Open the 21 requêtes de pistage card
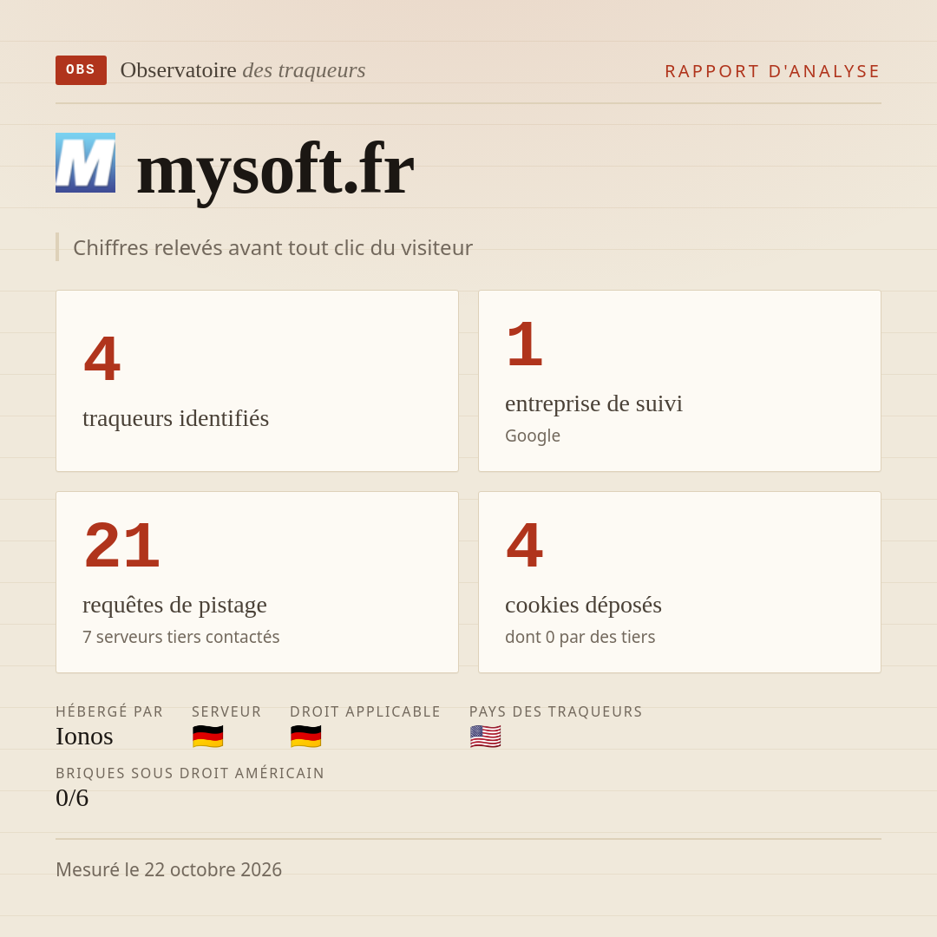The height and width of the screenshot is (937, 937). 257,582
